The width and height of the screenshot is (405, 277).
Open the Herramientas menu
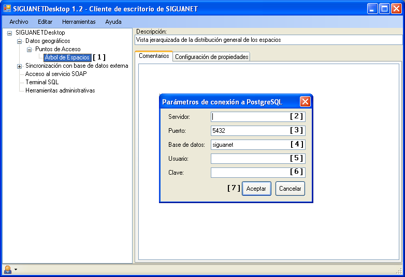coord(79,22)
